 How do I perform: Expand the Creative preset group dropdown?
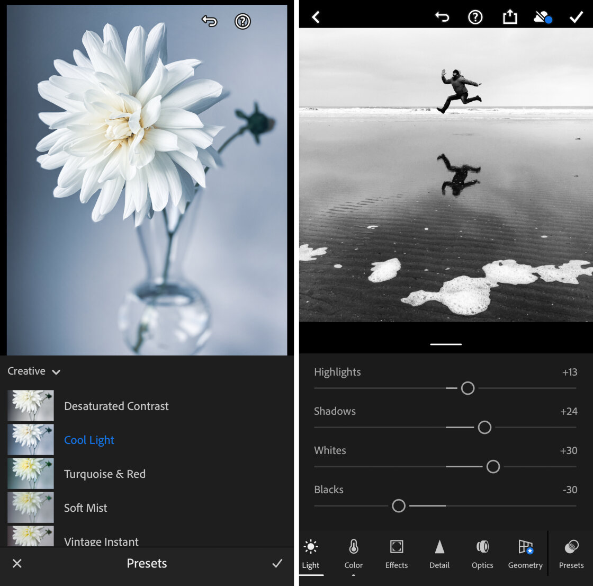pos(34,371)
